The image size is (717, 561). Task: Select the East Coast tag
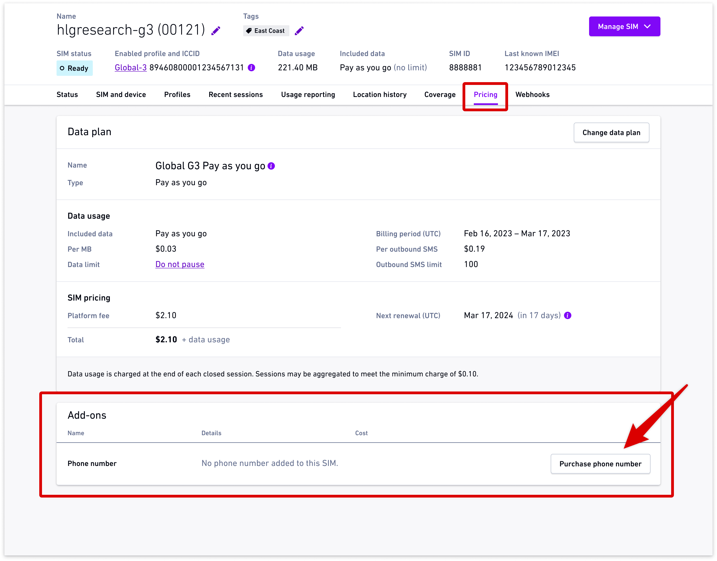[x=266, y=30]
